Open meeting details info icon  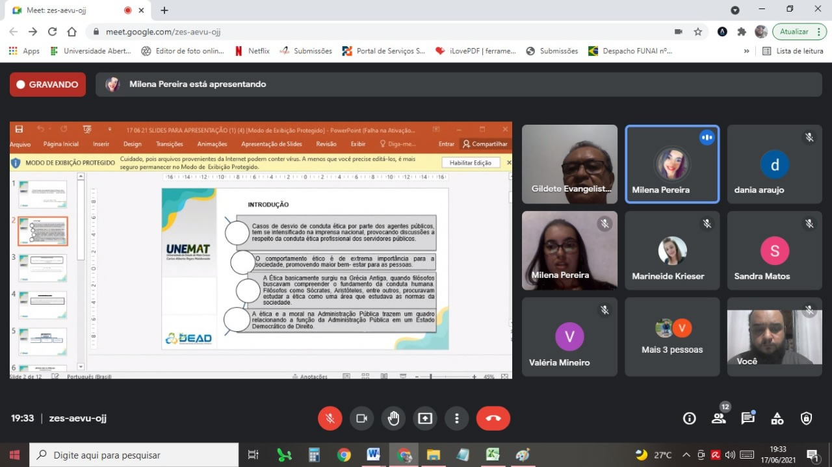(x=690, y=418)
